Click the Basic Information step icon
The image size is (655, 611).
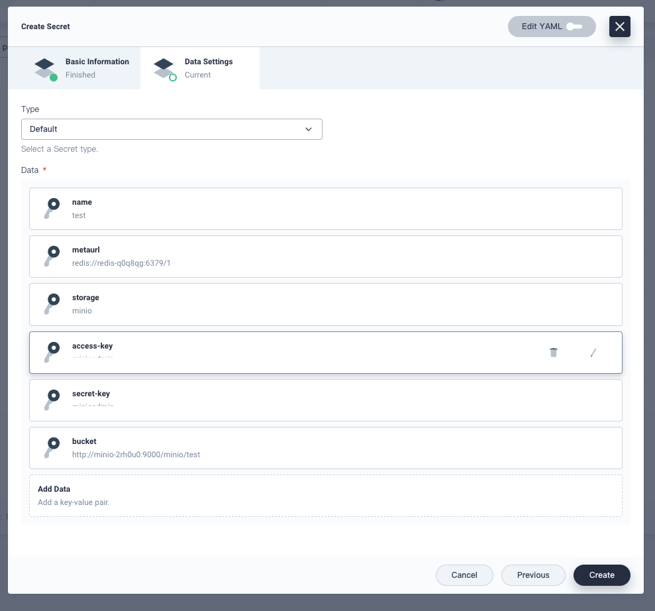pyautogui.click(x=44, y=68)
